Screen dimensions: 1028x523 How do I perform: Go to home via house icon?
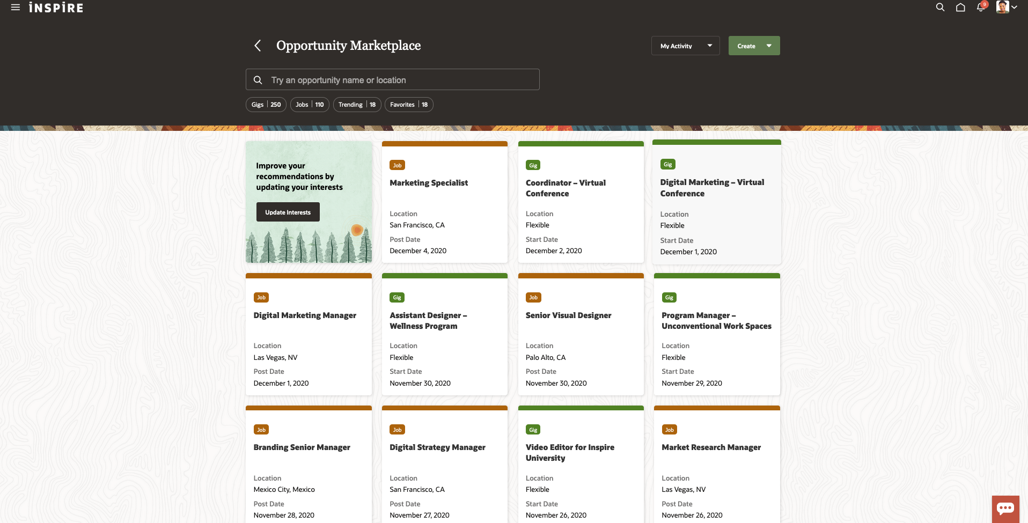(960, 8)
